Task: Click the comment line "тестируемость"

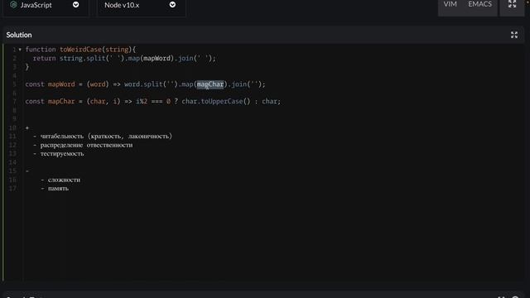Action: [59, 154]
